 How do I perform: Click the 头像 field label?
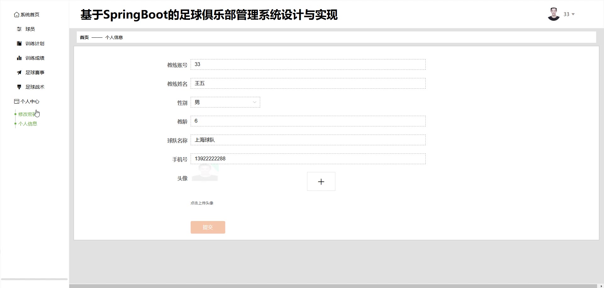(182, 178)
